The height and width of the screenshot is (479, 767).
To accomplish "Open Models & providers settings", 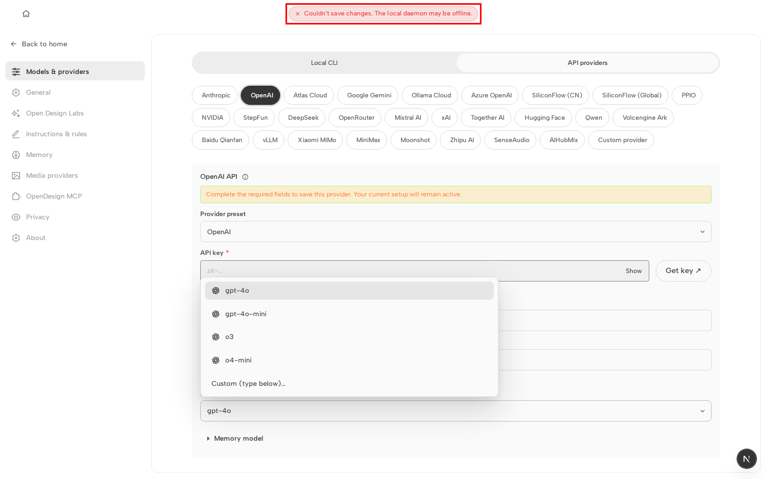I will coord(75,71).
